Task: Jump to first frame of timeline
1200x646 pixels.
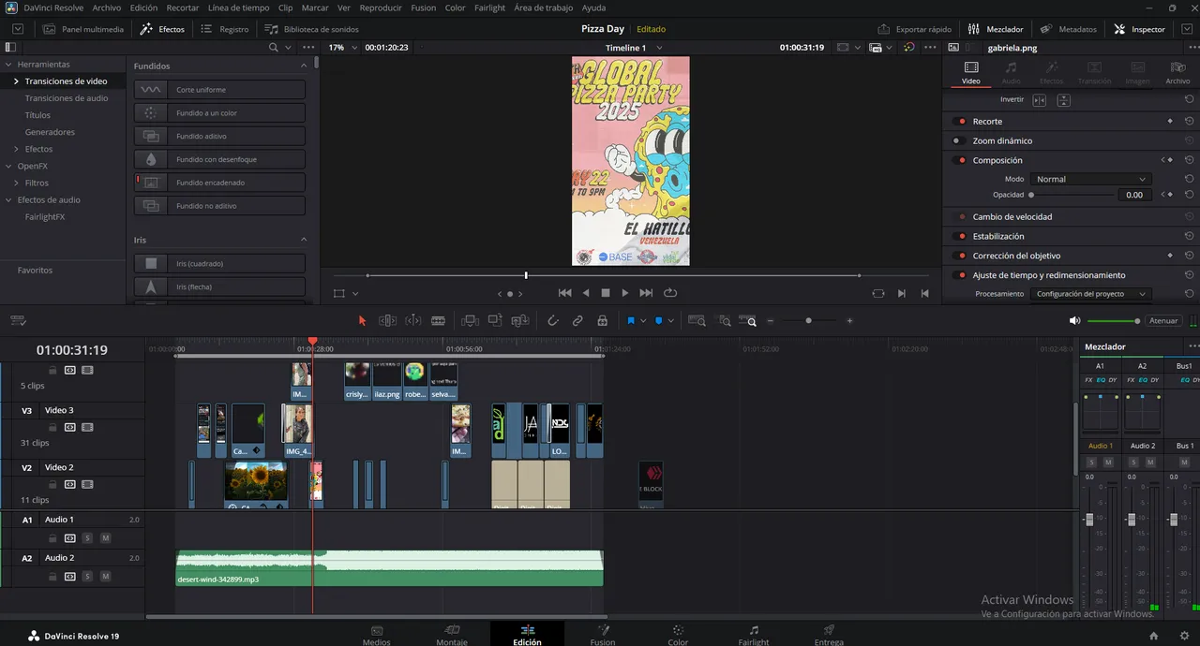Action: [564, 293]
